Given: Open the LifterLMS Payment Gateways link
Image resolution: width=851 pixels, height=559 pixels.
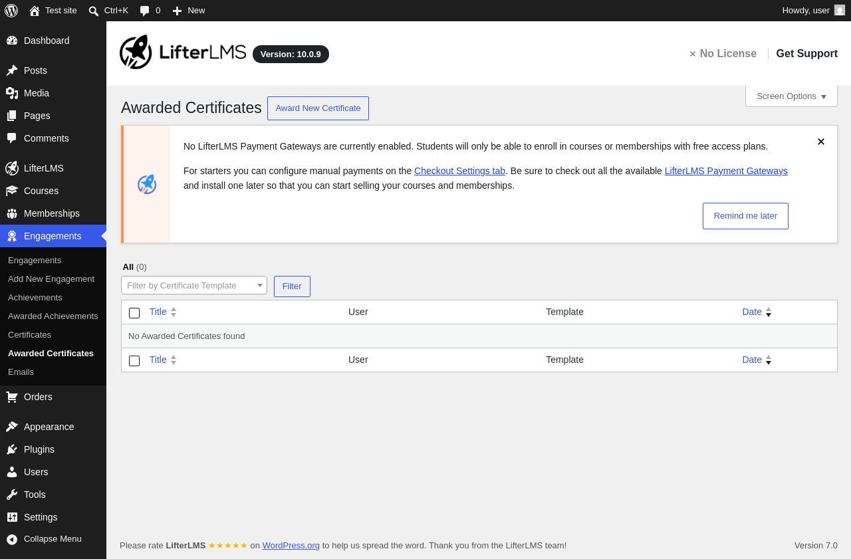Looking at the screenshot, I should pyautogui.click(x=726, y=171).
